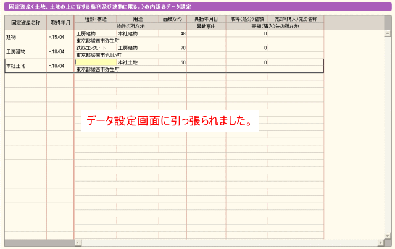Select the 本社土地 asset name cell in first column
395x249 pixels.
click(x=25, y=66)
